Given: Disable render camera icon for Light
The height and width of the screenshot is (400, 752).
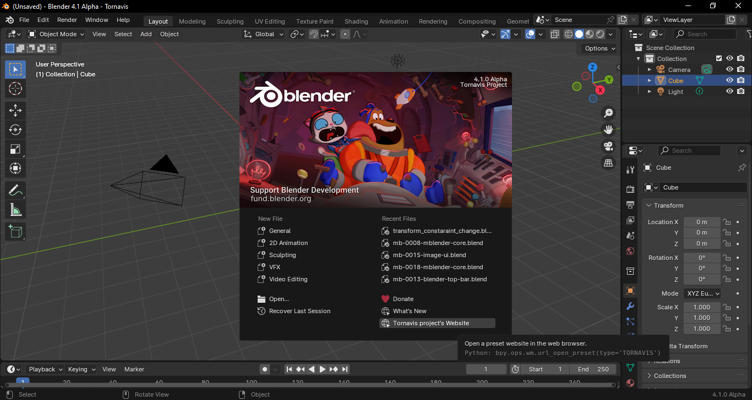Looking at the screenshot, I should pyautogui.click(x=741, y=91).
